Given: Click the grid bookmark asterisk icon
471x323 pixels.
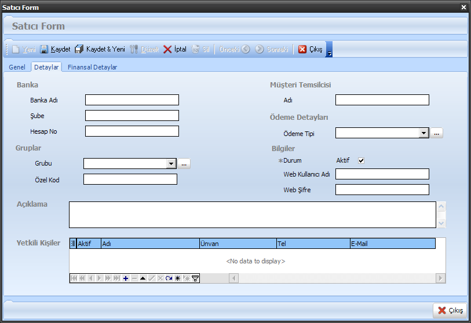Looking at the screenshot, I should [x=178, y=278].
